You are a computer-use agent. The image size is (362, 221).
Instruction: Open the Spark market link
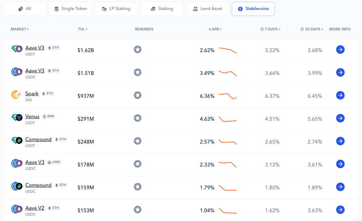click(32, 94)
